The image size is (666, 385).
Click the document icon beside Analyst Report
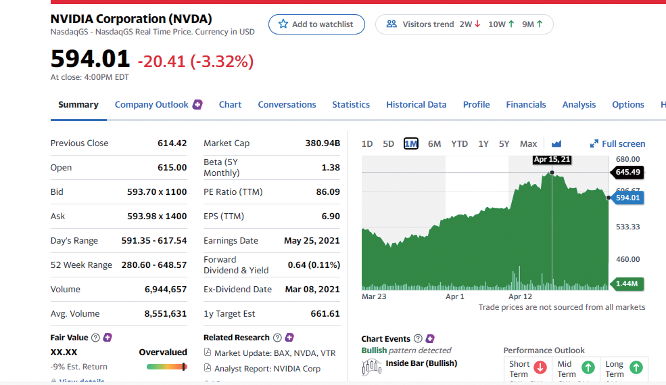[x=208, y=368]
